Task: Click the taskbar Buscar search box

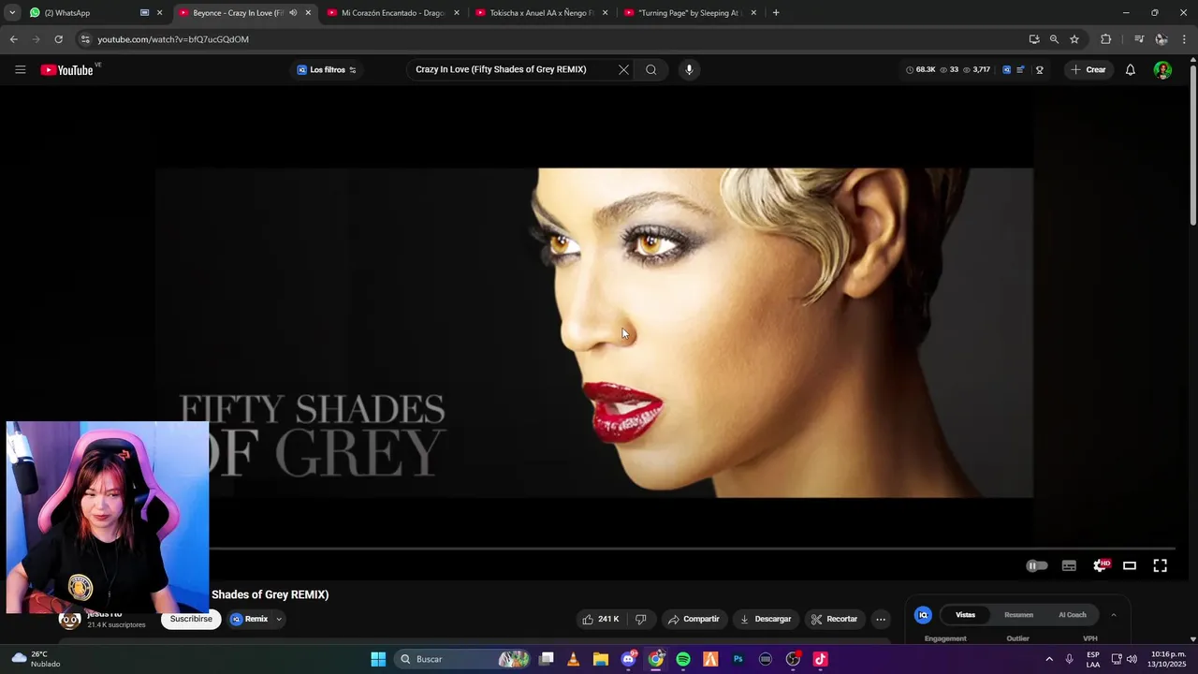Action: pos(463,659)
